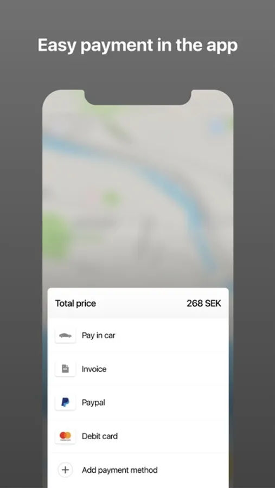Click the Invoice document icon
Screen dimensions: 275x488
(65, 369)
